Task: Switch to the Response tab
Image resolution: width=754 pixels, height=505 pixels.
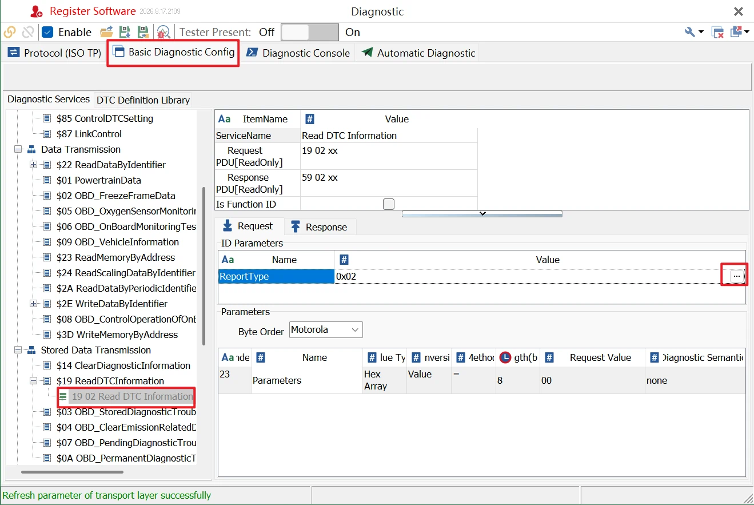Action: (319, 227)
